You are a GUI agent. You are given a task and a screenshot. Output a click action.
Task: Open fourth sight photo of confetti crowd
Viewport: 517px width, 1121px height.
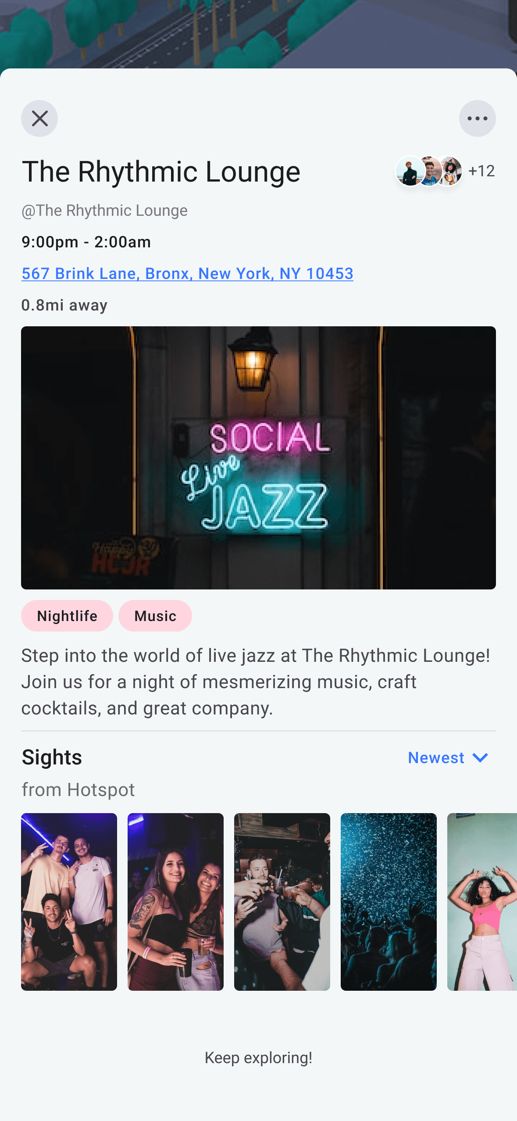(x=389, y=902)
